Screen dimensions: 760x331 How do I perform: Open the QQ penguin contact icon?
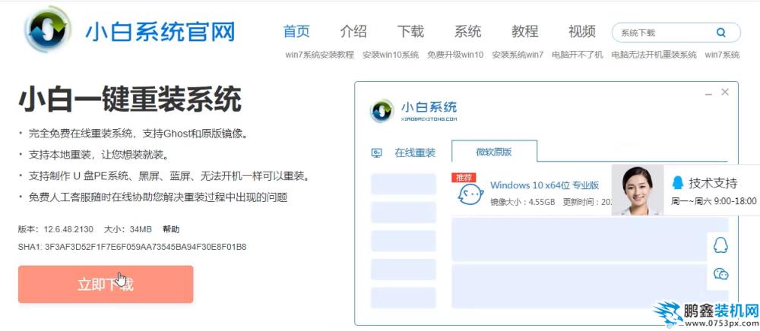pyautogui.click(x=720, y=246)
